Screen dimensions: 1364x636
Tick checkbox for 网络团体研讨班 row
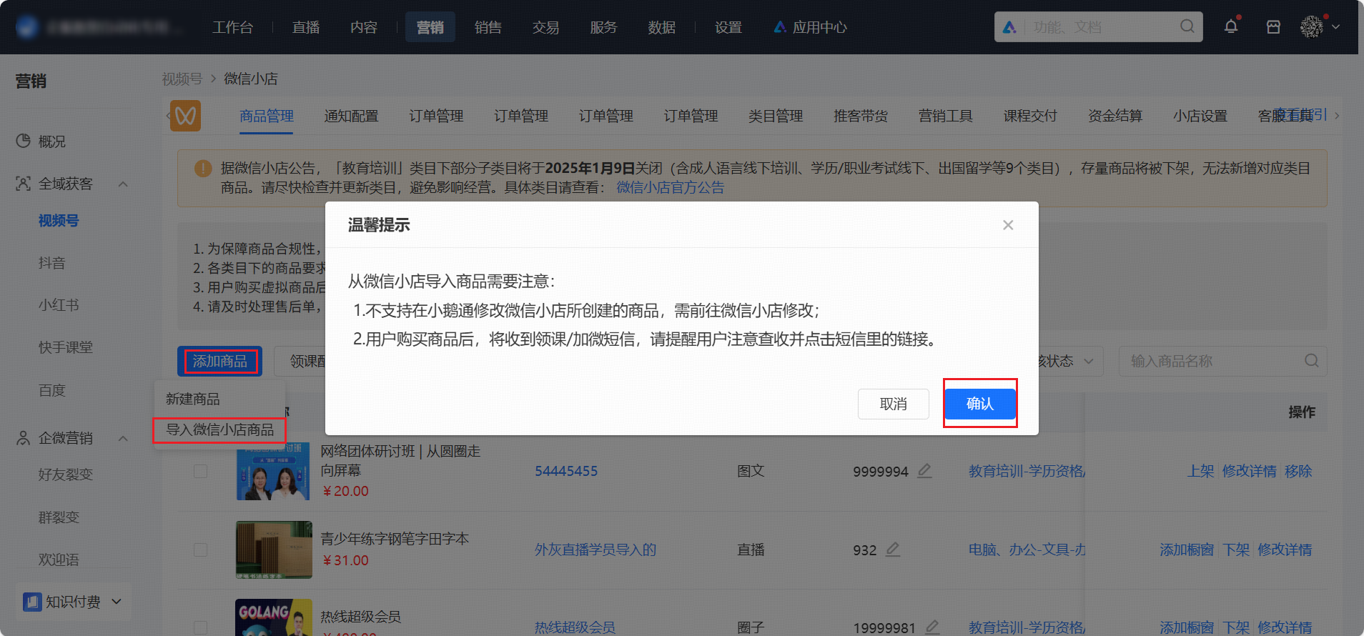coord(200,471)
